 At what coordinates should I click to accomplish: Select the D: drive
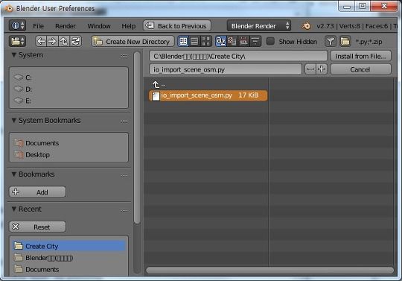pyautogui.click(x=68, y=89)
